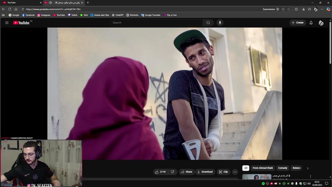Refresh the current page
The height and width of the screenshot is (187, 332).
pyautogui.click(x=10, y=9)
